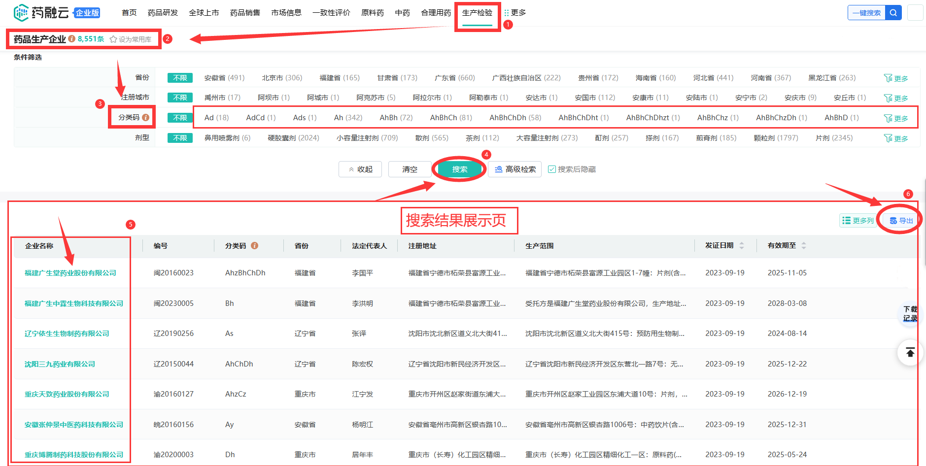Click the green 搜索 button
This screenshot has height=466, width=926.
coord(459,169)
